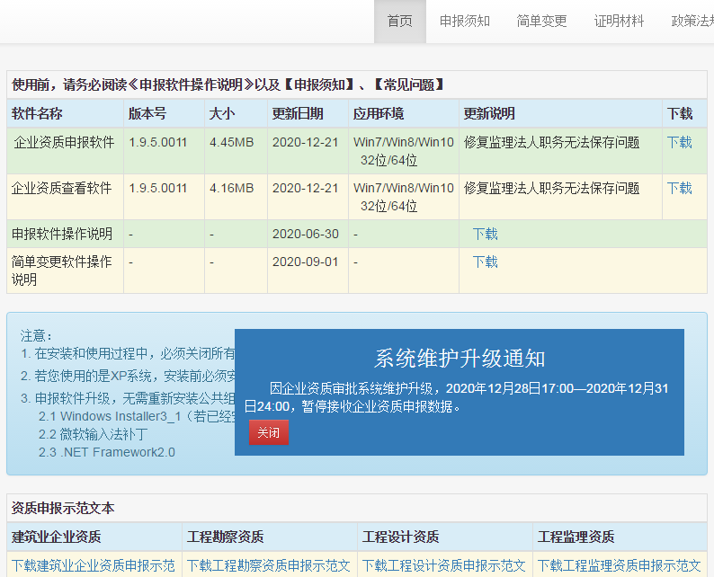Image resolution: width=714 pixels, height=577 pixels.
Task: Open 下载工程设计资质申报示范文 link
Action: [443, 565]
